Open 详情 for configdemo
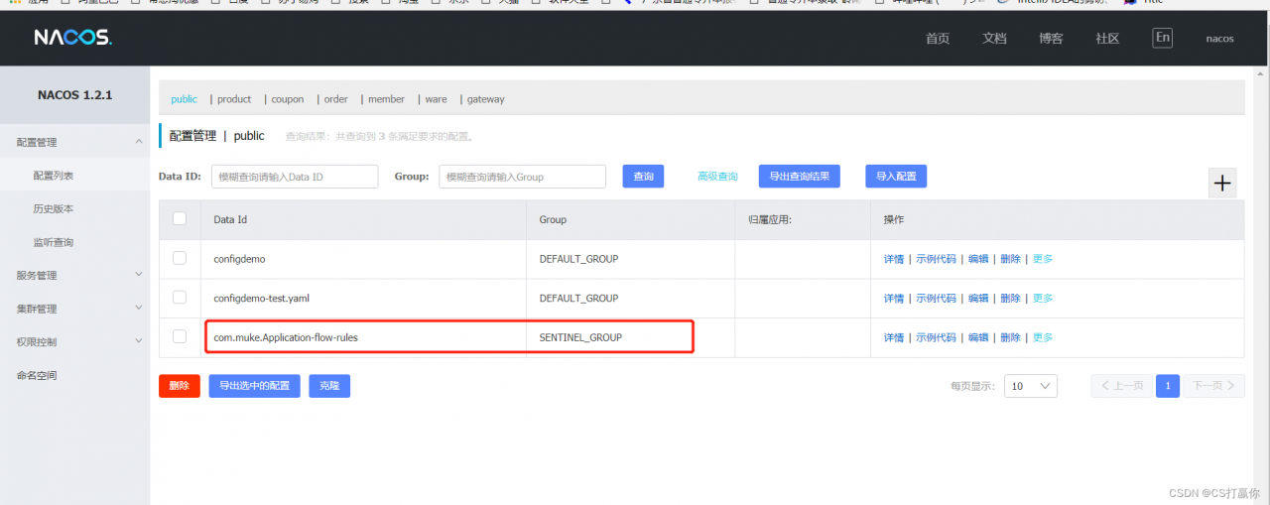The width and height of the screenshot is (1270, 505). [894, 259]
